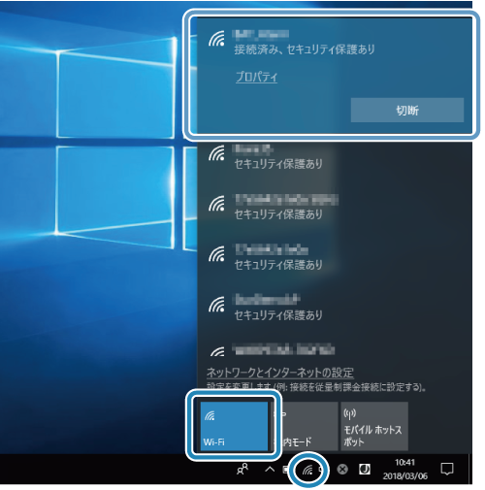Open ネットワークとインターネットの設定 link

(x=280, y=373)
